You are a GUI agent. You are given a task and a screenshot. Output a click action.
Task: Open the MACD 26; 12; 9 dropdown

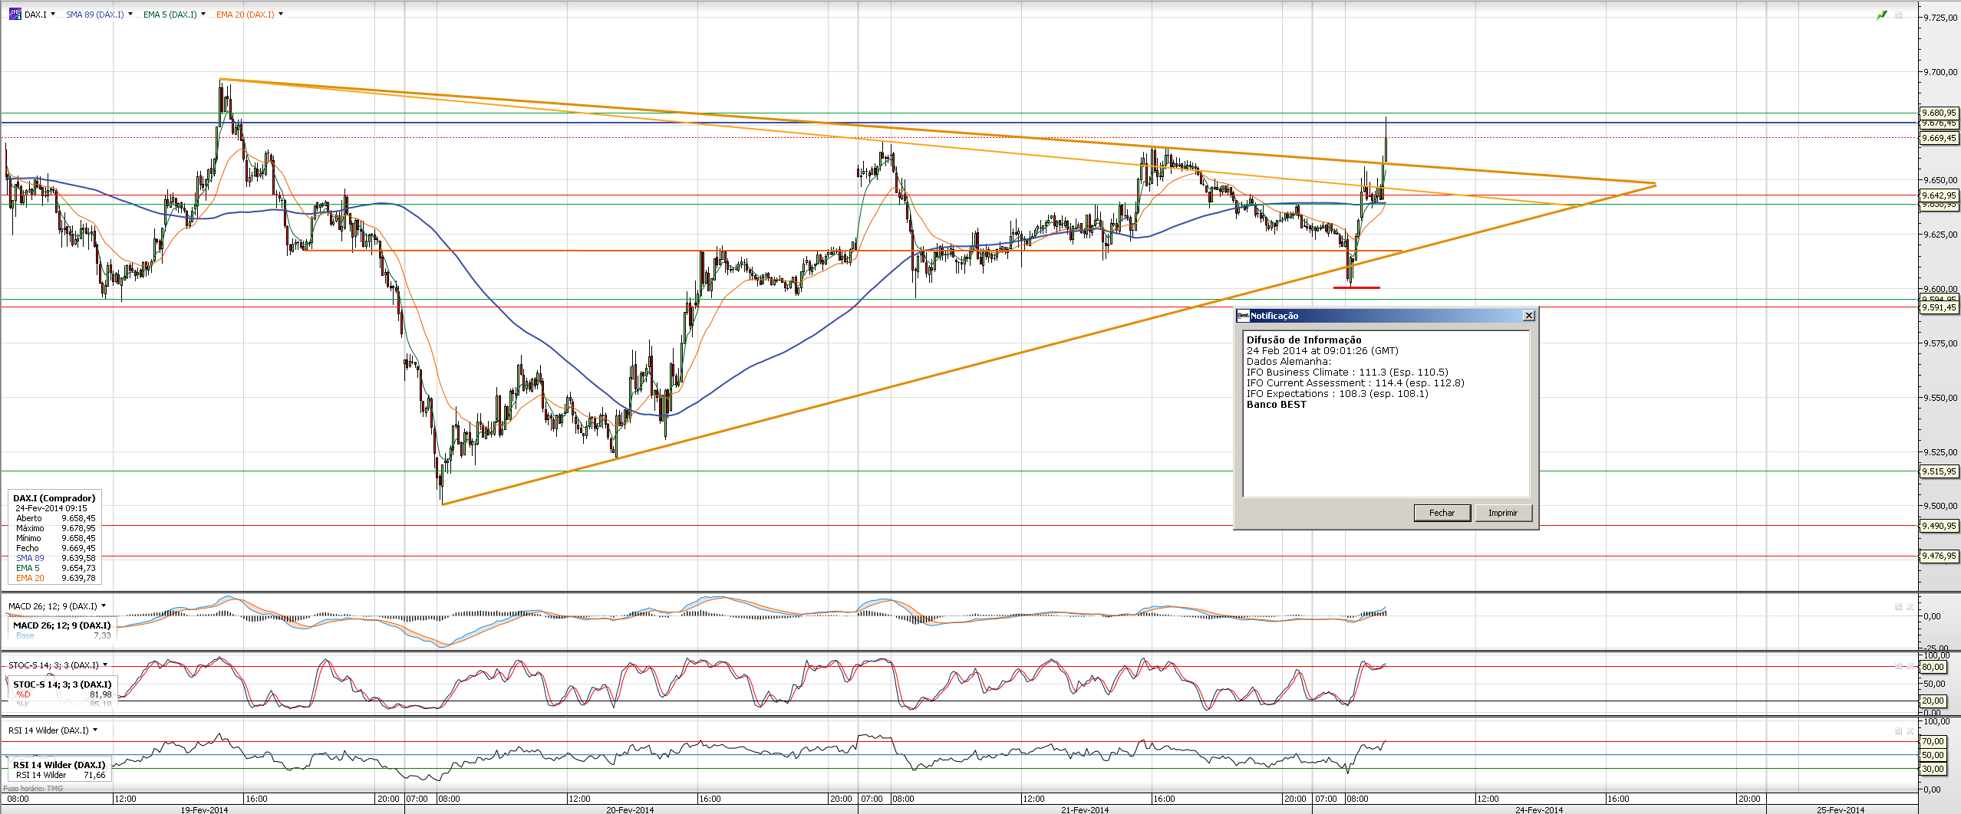pyautogui.click(x=104, y=606)
